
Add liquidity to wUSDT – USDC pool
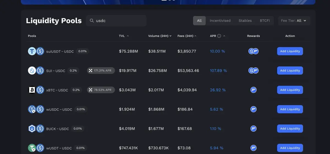(290, 148)
